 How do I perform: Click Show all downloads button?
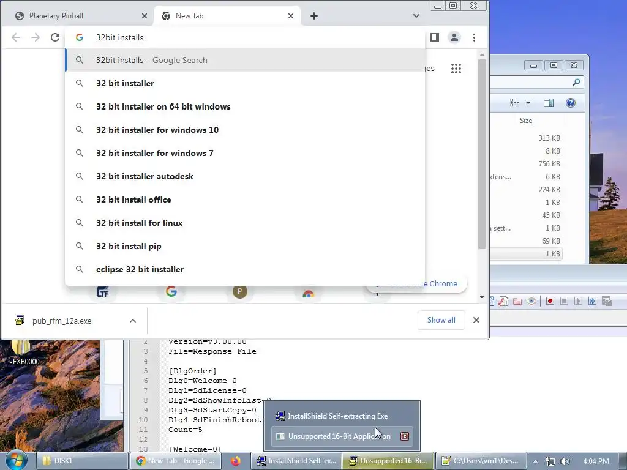tap(441, 320)
